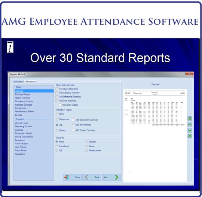Screen dimensions: 202x197
Task: Select Status Board report
Action: 21,151
